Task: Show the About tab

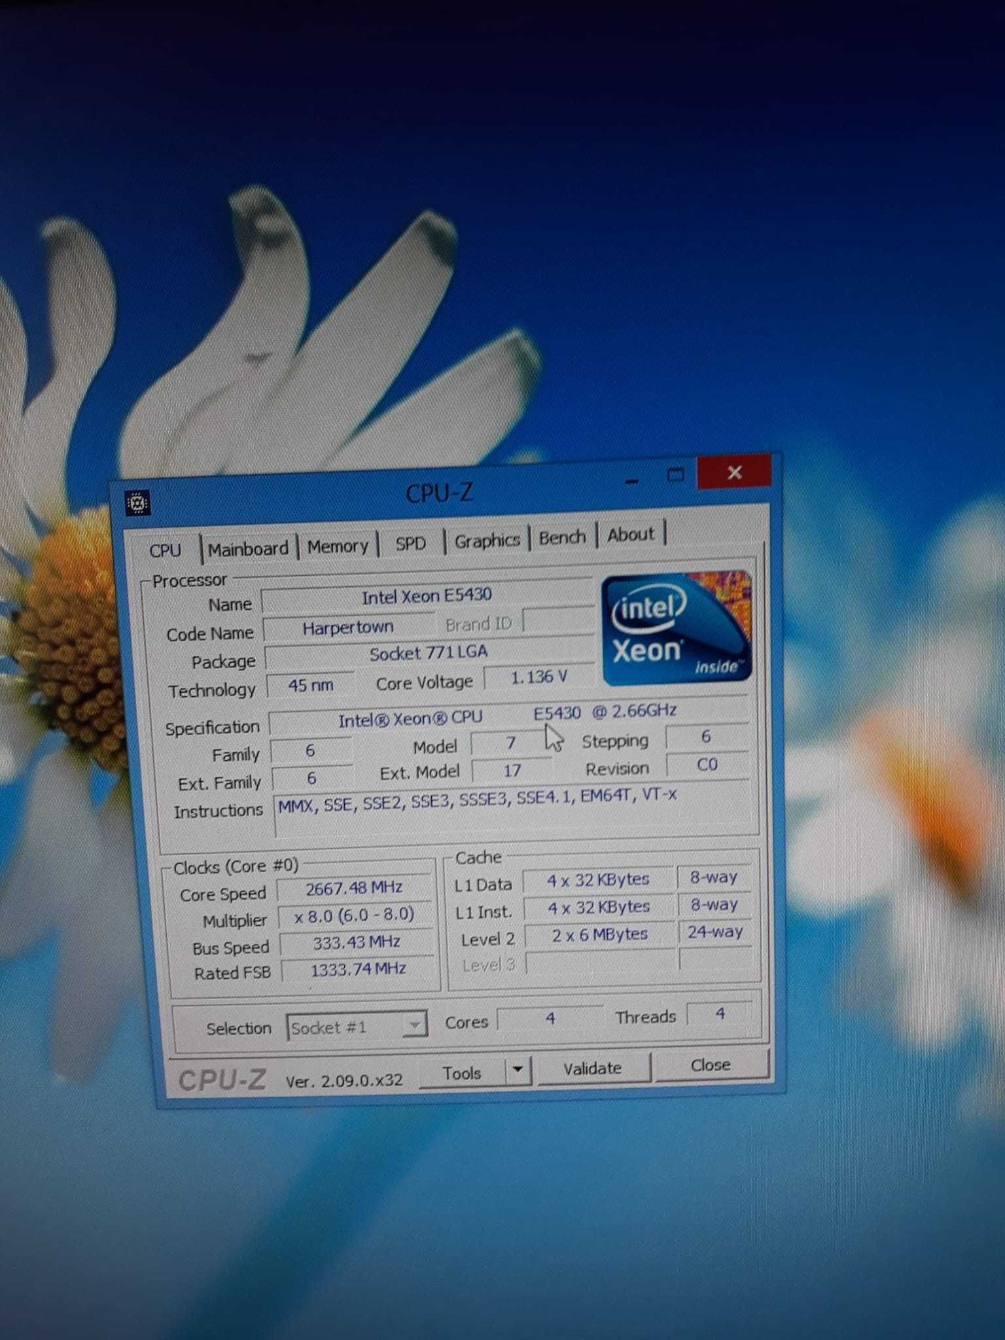Action: 631,535
